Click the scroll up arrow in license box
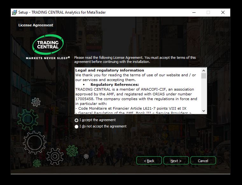The height and width of the screenshot is (185, 242). 204,70
